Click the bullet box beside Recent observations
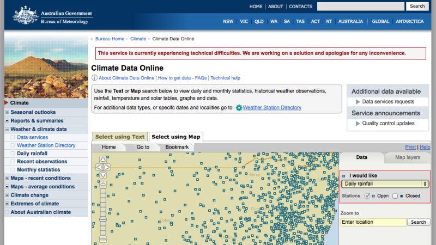Image resolution: width=436 pixels, height=245 pixels. (x=13, y=161)
